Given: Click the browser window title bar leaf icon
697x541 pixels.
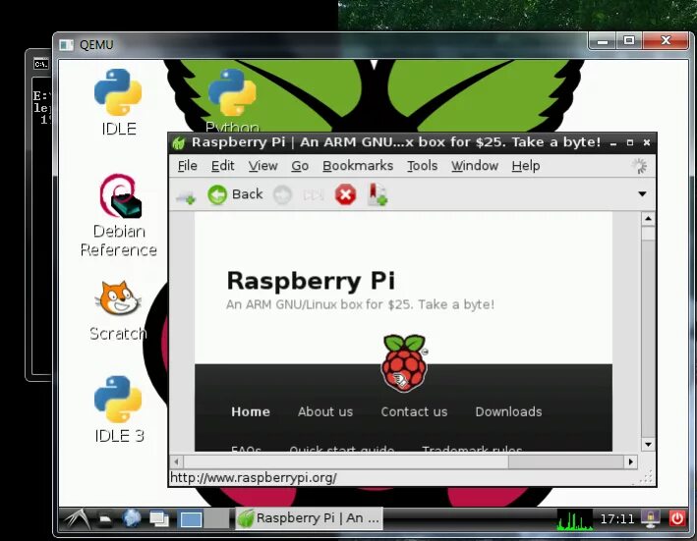Looking at the screenshot, I should (x=179, y=143).
